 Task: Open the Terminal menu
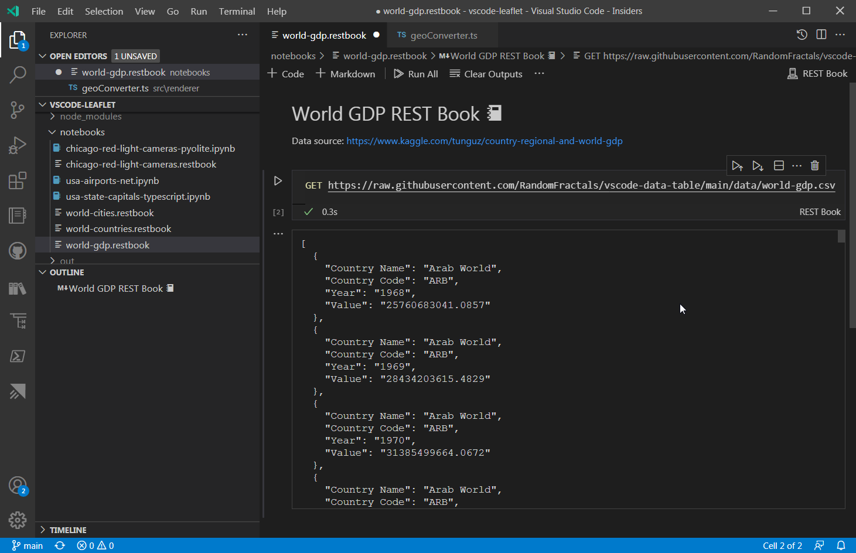(237, 11)
